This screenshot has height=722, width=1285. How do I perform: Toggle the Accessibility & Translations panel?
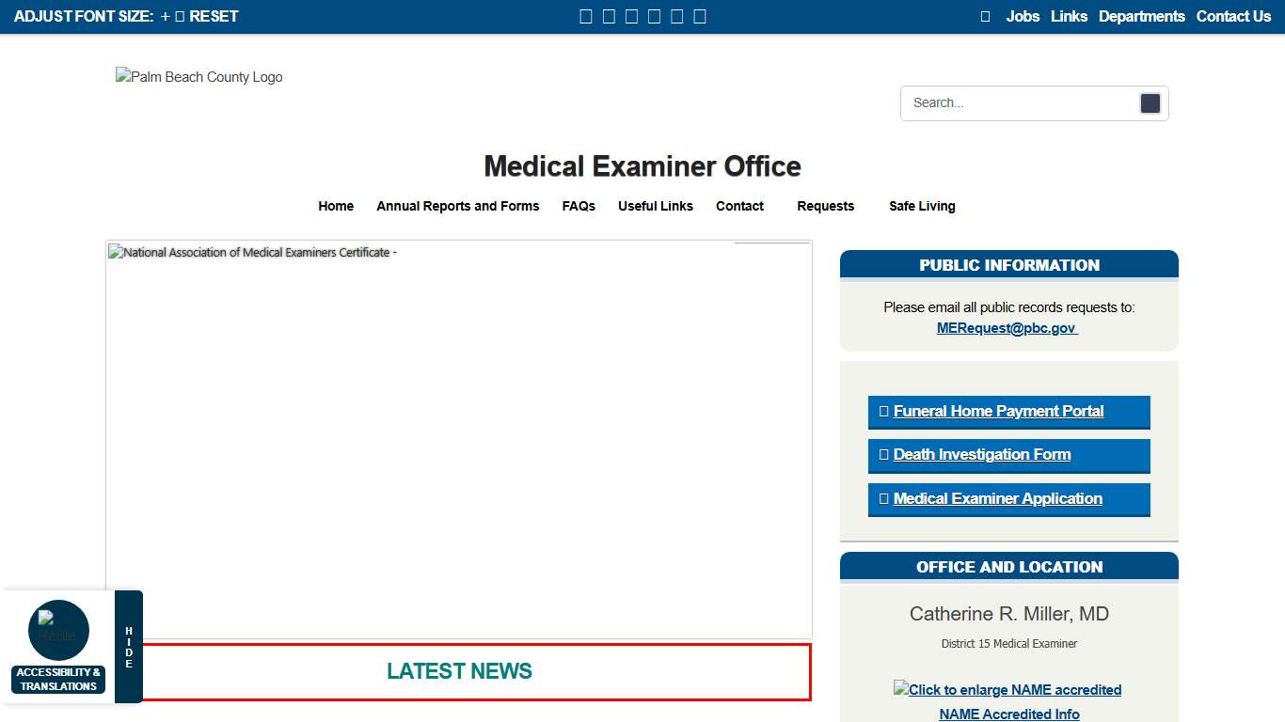[58, 679]
